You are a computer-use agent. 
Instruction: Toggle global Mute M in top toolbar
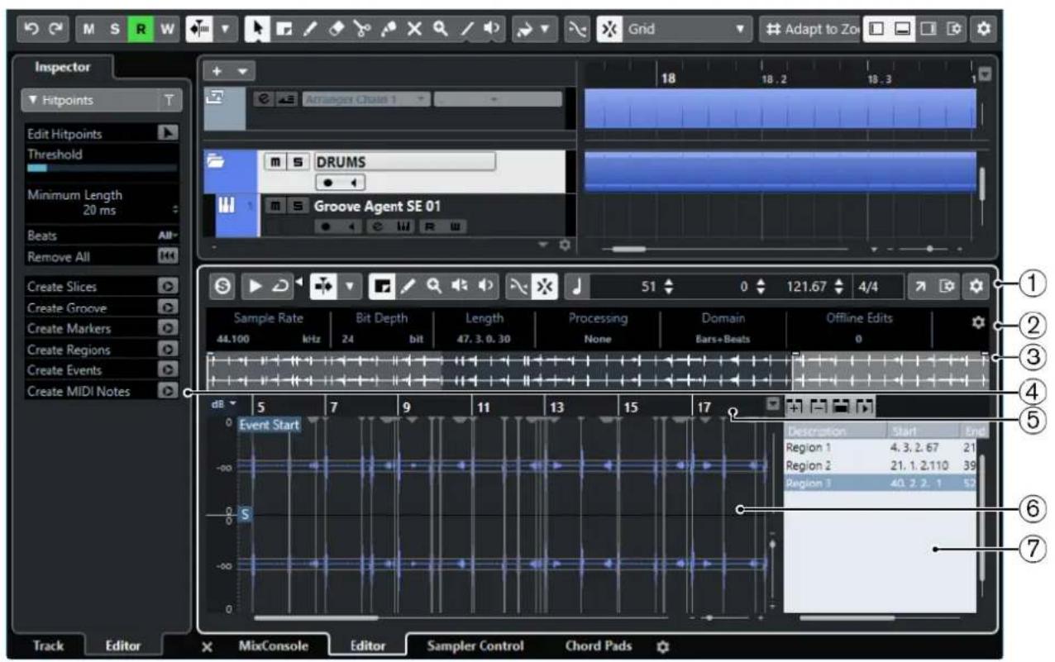[x=88, y=29]
